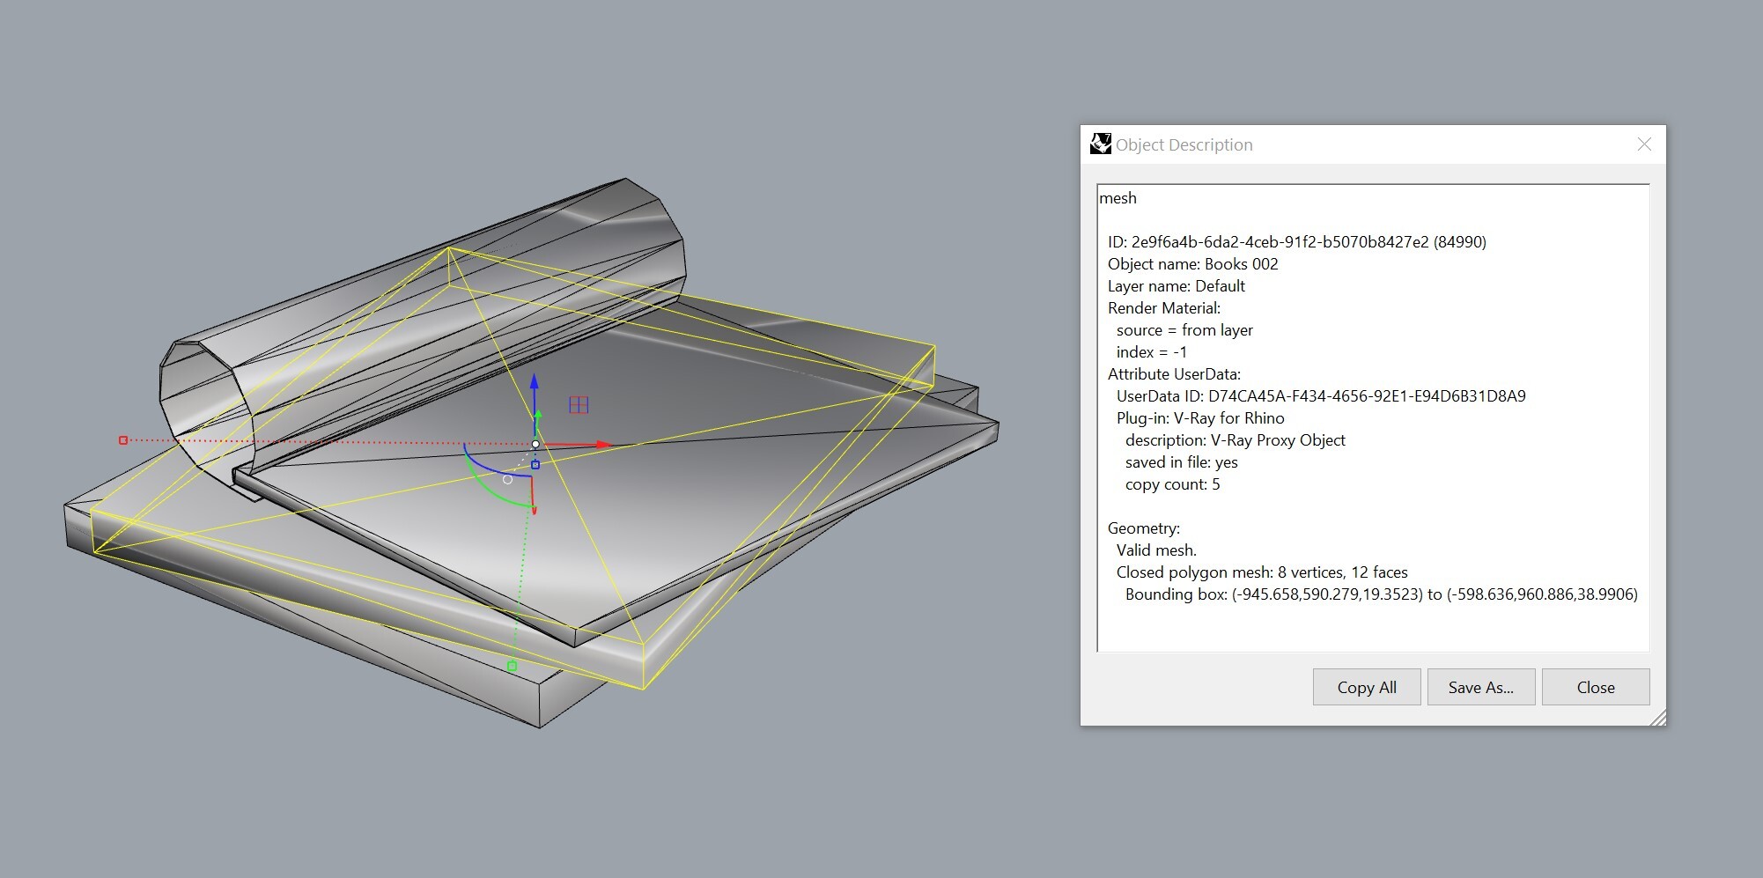Click the 'Layer name: Default' line
Screen dimensions: 1763x878
click(1176, 286)
